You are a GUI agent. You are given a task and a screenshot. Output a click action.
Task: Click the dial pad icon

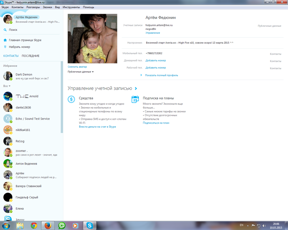[x=5, y=47]
